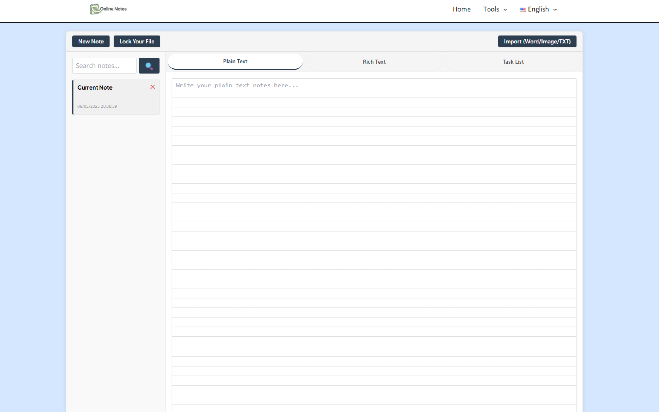Click the Online Notes site title text
This screenshot has height=412, width=659.
coord(113,9)
